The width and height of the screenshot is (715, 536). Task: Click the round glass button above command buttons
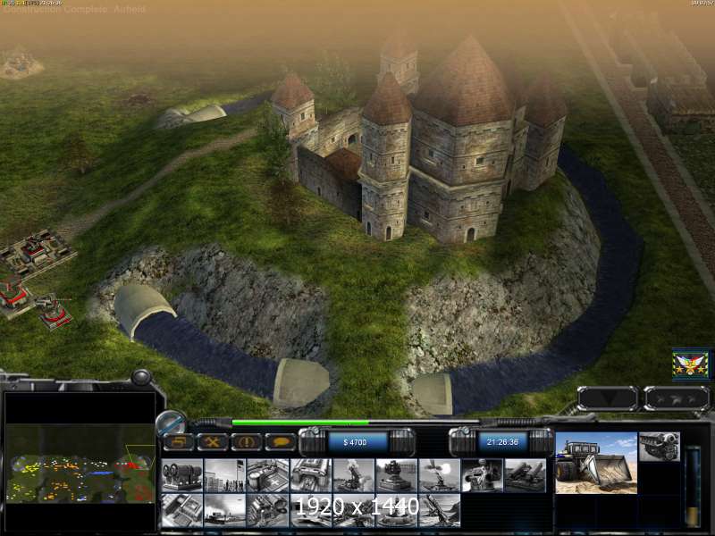pos(172,422)
